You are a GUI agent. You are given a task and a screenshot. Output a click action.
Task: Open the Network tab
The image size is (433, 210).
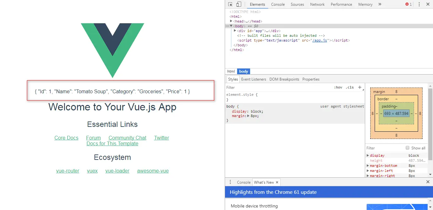click(x=317, y=4)
